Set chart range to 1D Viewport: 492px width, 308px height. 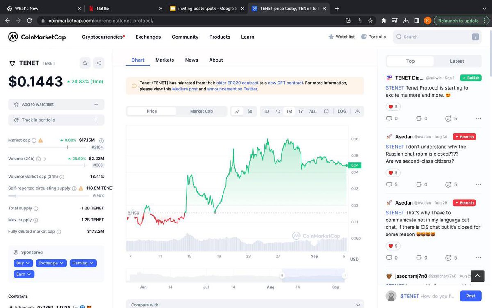coord(266,111)
